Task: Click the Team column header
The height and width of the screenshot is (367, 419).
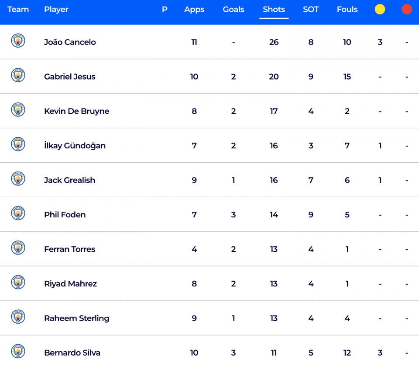Action: (x=18, y=9)
